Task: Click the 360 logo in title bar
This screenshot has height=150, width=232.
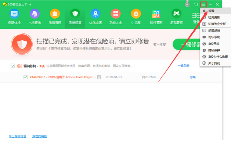Action: click(x=5, y=4)
